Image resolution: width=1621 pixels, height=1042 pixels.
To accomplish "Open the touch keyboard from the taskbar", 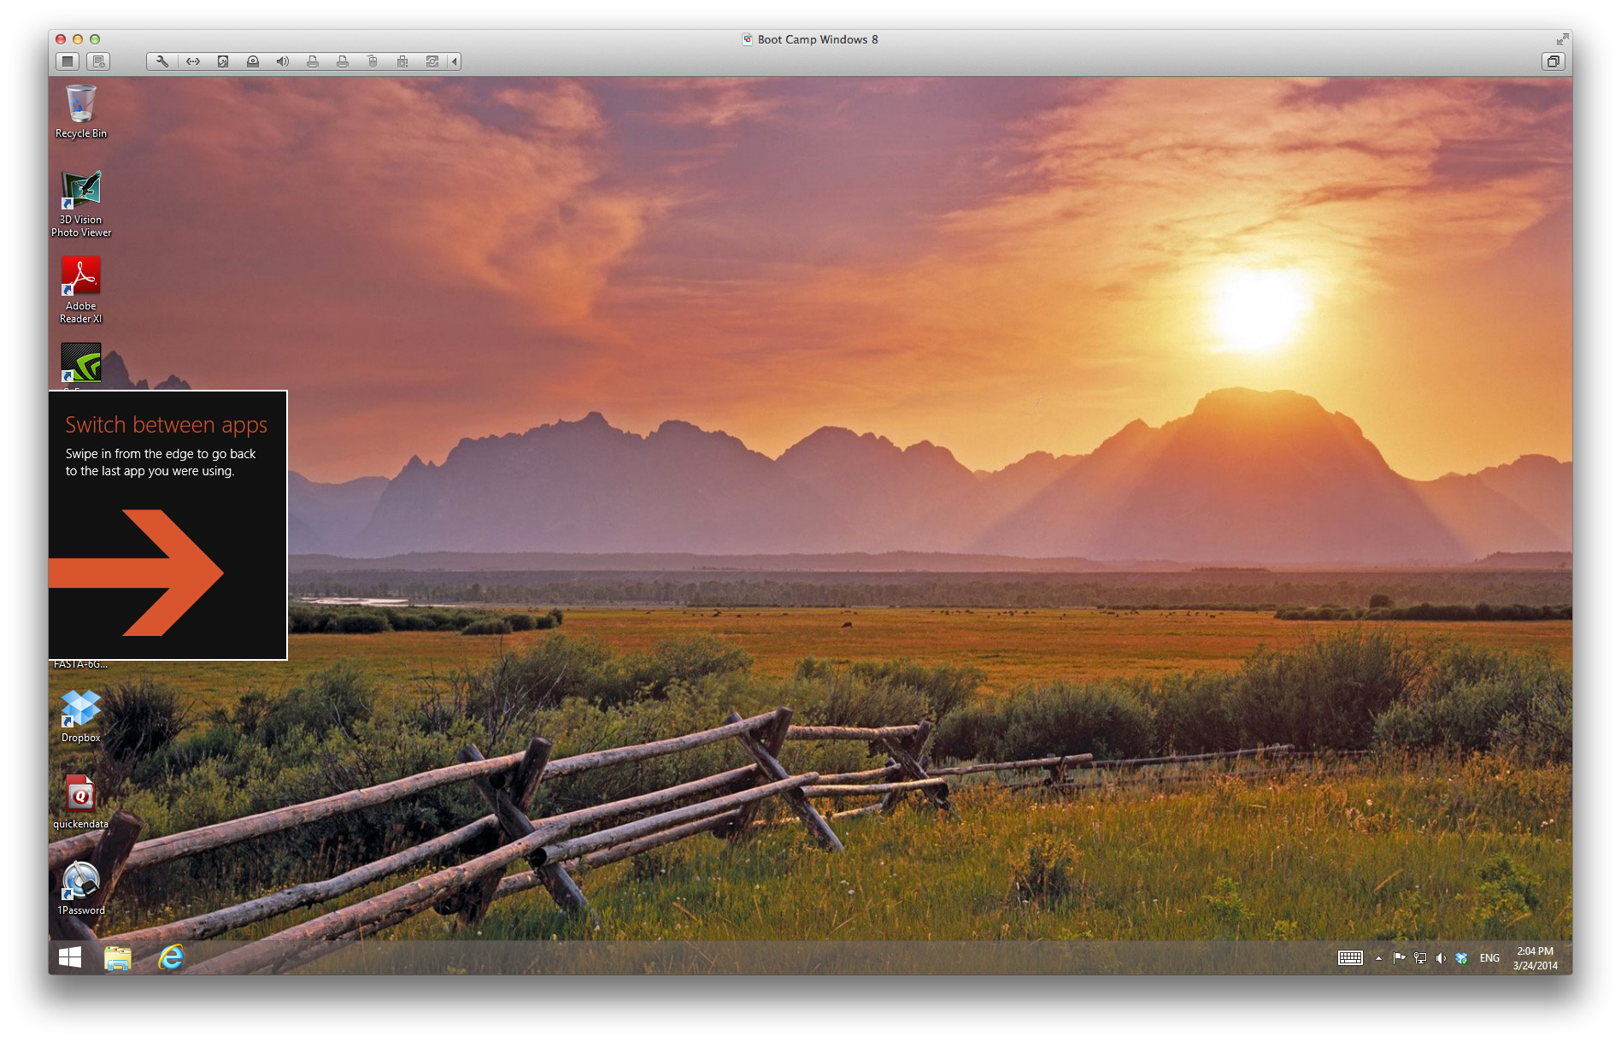I will pos(1350,958).
